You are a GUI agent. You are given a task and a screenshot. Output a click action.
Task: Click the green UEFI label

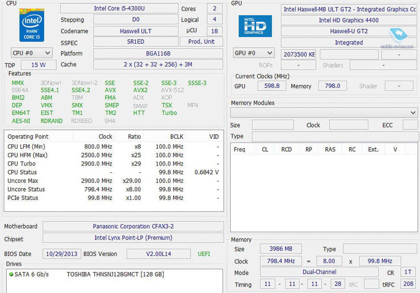tap(204, 254)
